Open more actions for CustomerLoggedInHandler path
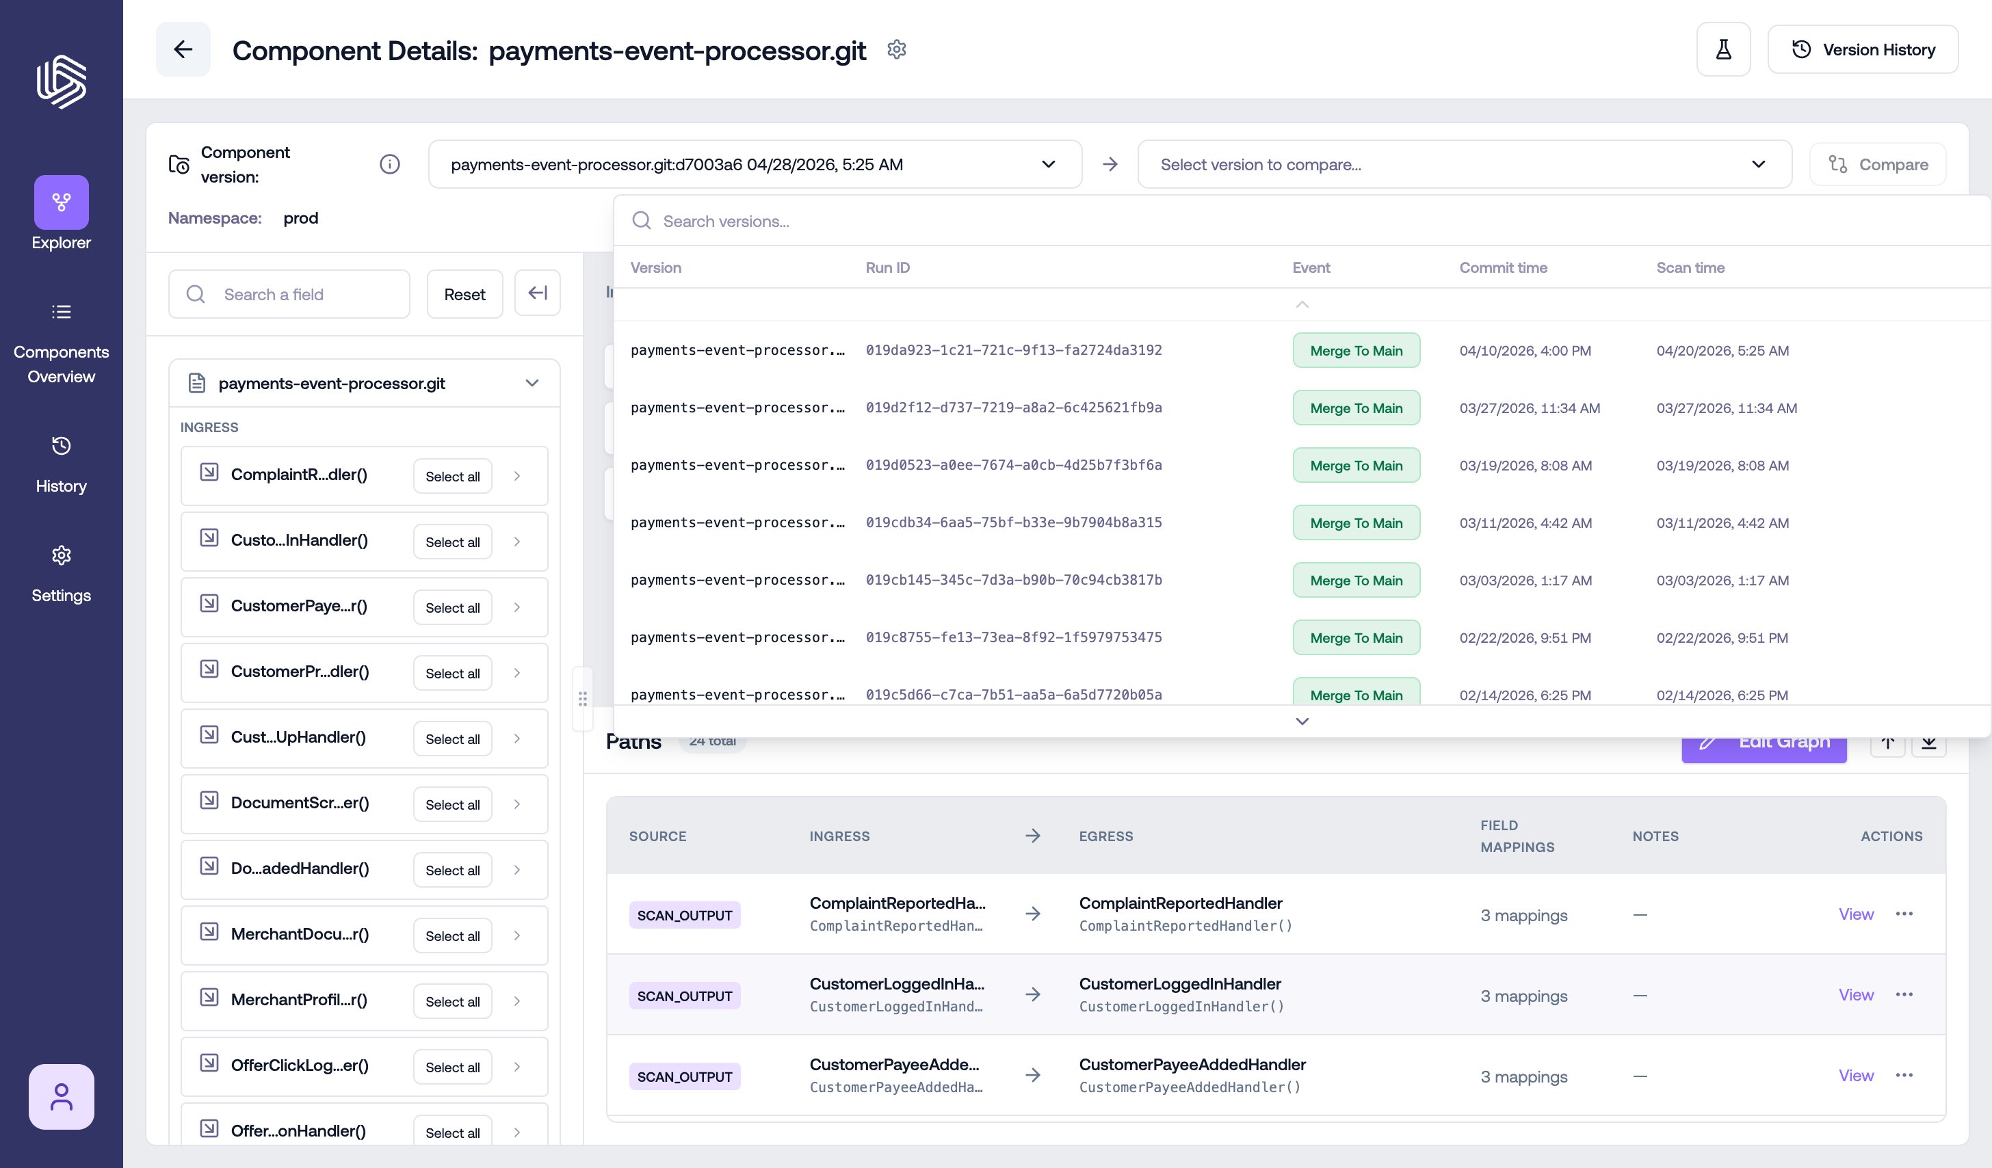Image resolution: width=1992 pixels, height=1168 pixels. point(1904,994)
